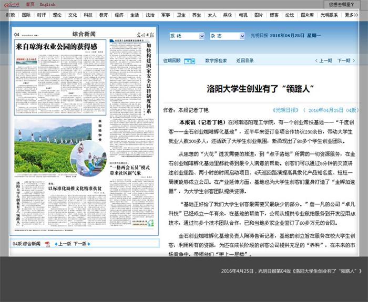Open the 卫生 section
This screenshot has height=302, width=368.
[x=181, y=15]
